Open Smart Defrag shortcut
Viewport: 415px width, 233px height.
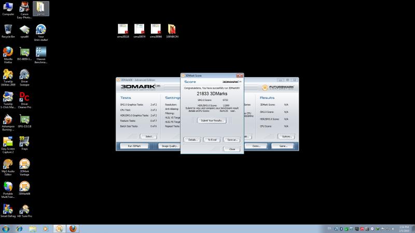8,211
